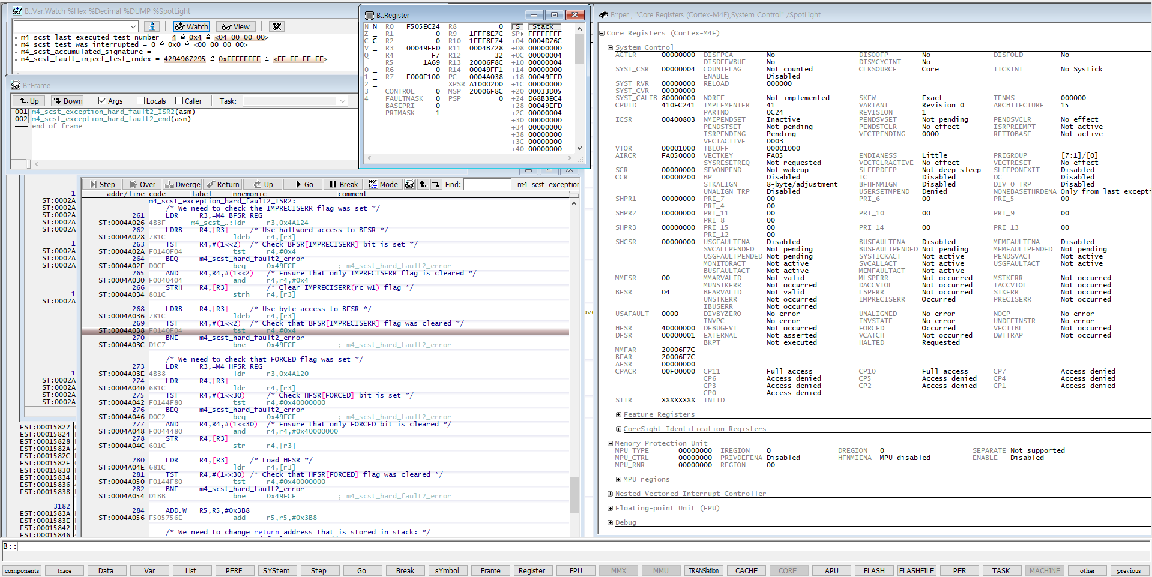The height and width of the screenshot is (577, 1152).
Task: Click the Register window vertical scrollbar thumb
Action: 579,49
